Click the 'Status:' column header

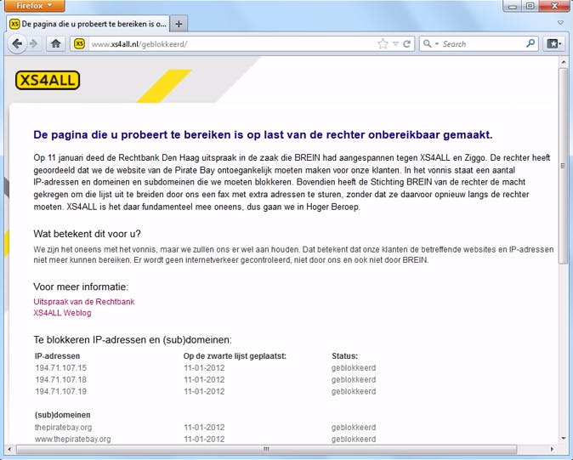click(x=344, y=356)
